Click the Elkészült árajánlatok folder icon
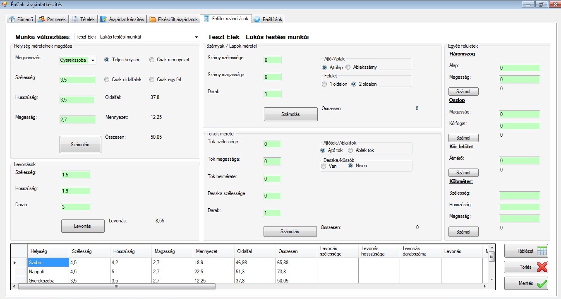Screen dimensions: 561x299 (152, 19)
